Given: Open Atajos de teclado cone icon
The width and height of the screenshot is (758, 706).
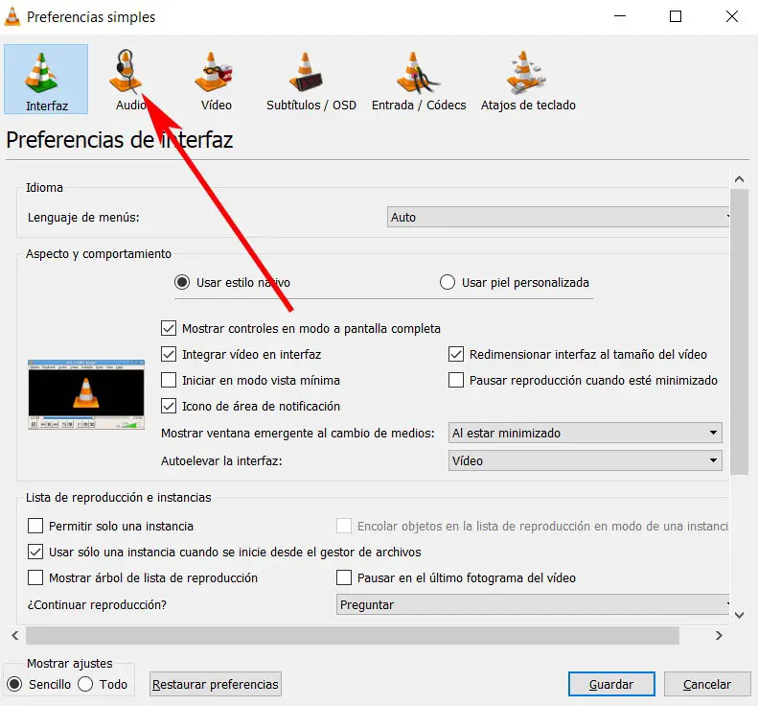Looking at the screenshot, I should (x=526, y=73).
